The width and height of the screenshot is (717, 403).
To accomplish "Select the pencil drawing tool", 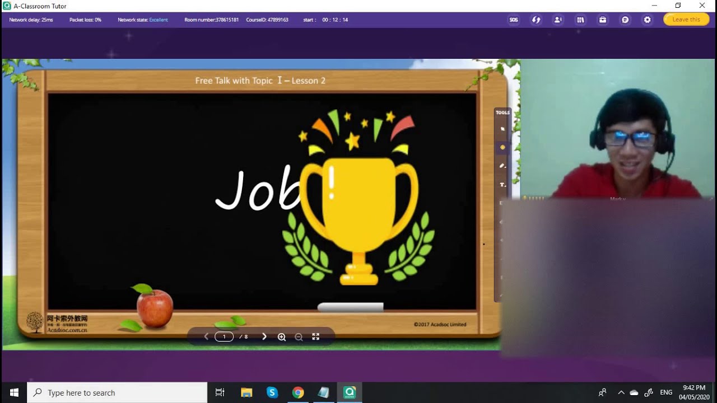I will (502, 166).
